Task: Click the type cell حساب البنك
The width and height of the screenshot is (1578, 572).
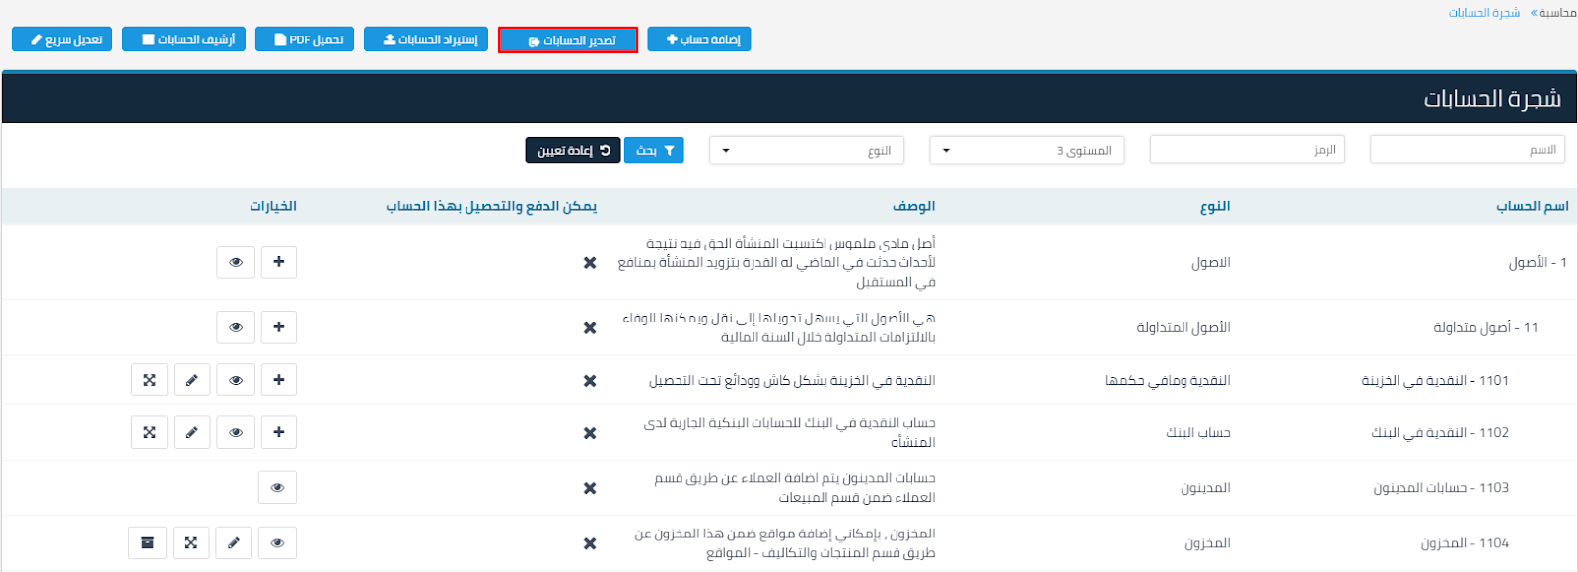Action: pos(1198,432)
